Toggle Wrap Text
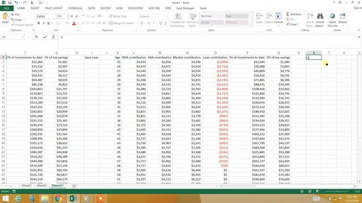Image resolution: width=362 pixels, height=203 pixels. (x=118, y=16)
